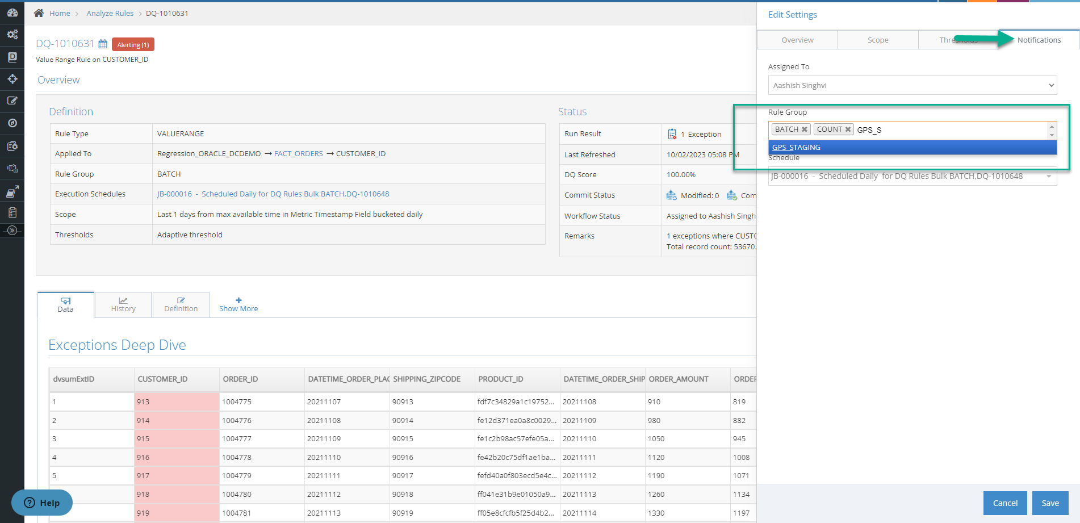Click ORDER_AMOUNT cell 1260
This screenshot has height=523, width=1080.
click(x=688, y=494)
